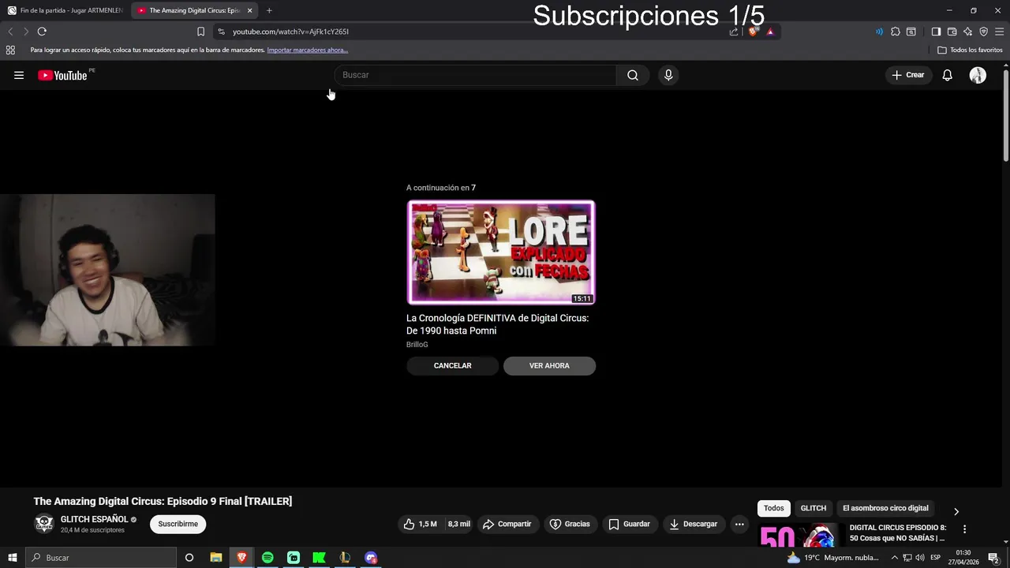Screen dimensions: 1010x568
Task: Play the LORE explicado thumbnail video
Action: pyautogui.click(x=501, y=252)
